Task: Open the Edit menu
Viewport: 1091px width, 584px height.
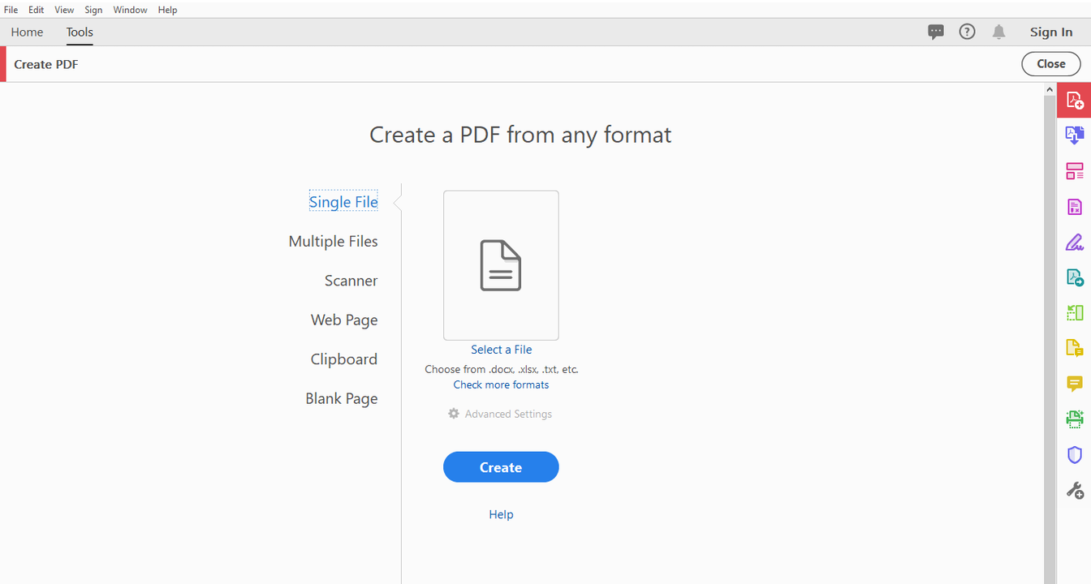Action: tap(37, 10)
